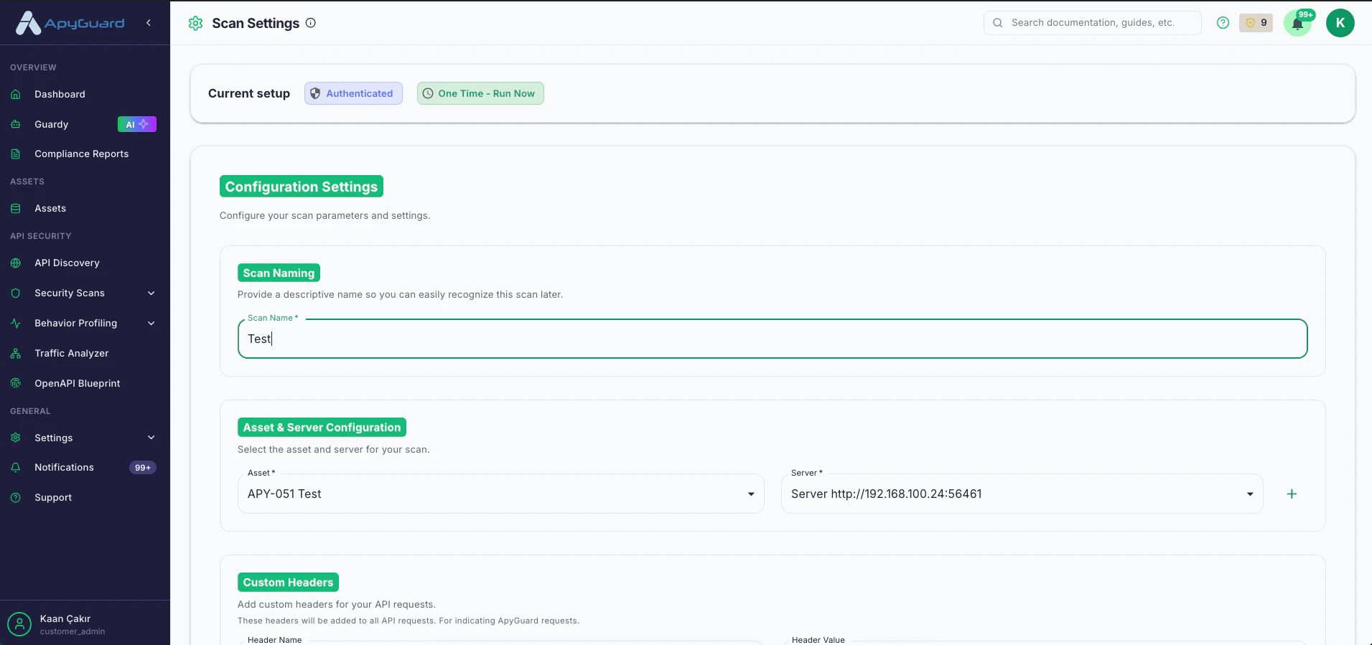The image size is (1372, 645).
Task: Click the Scan Naming section label
Action: [x=279, y=273]
